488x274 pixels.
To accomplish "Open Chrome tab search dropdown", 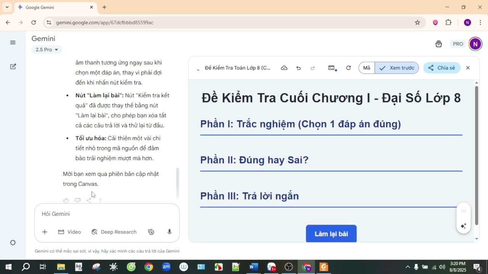I will point(7,7).
